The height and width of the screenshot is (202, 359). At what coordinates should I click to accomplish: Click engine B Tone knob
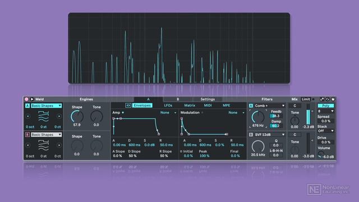click(x=96, y=146)
